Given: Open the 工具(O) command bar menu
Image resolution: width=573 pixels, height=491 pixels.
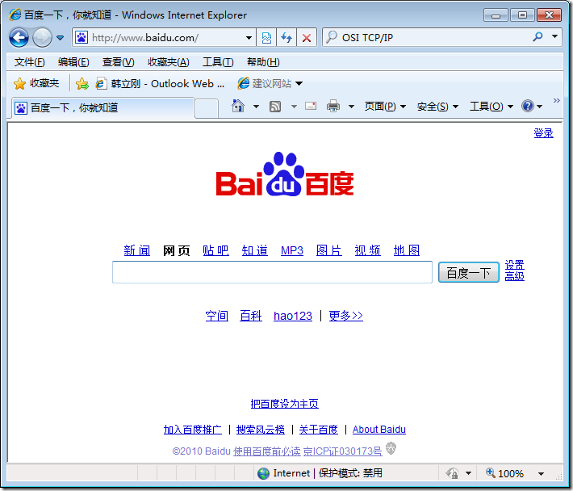Looking at the screenshot, I should [491, 107].
